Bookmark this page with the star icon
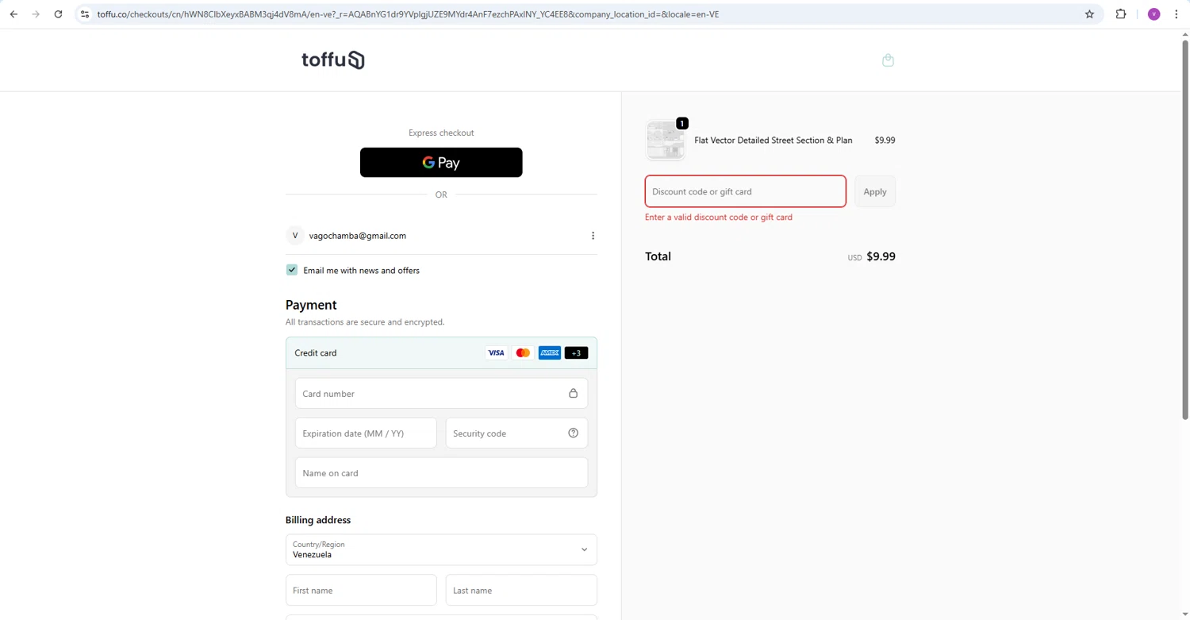Image resolution: width=1190 pixels, height=620 pixels. (1089, 14)
